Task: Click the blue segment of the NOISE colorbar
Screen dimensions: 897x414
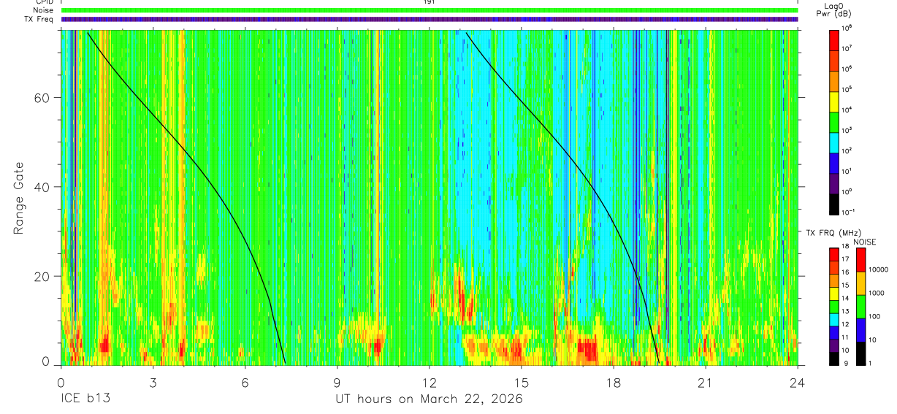Action: coord(860,329)
